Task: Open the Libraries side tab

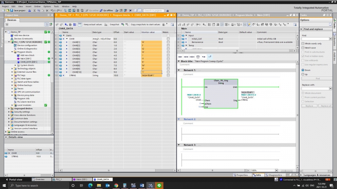Action: click(x=334, y=39)
